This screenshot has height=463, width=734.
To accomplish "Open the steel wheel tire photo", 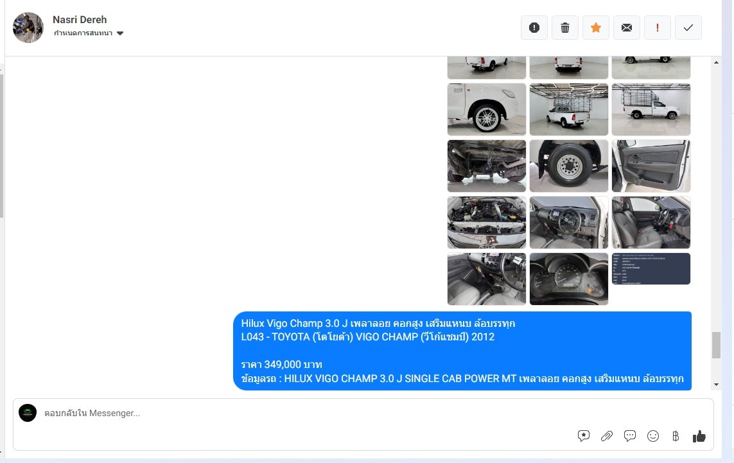I will coord(569,166).
